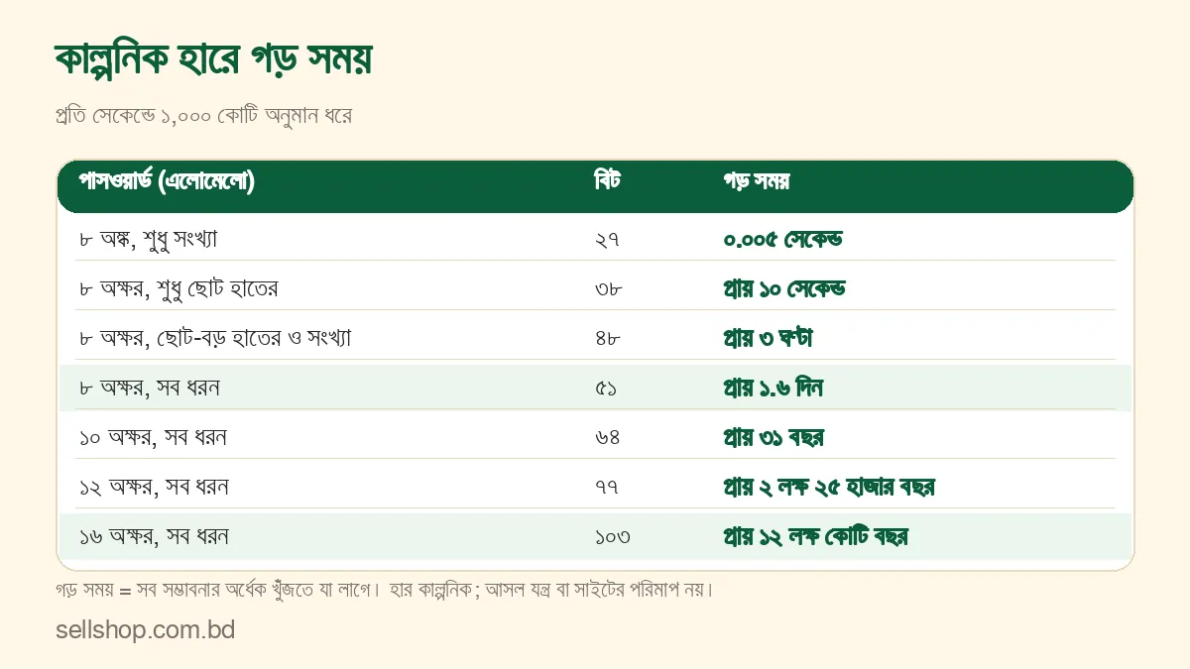The width and height of the screenshot is (1190, 669).
Task: Click time value 'প্রায় ২ লক্ষ ২৫ হাজার বছর'
Action: click(x=830, y=487)
